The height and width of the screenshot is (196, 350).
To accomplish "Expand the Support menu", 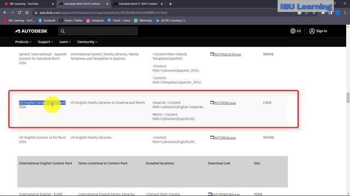I will pyautogui.click(x=45, y=42).
